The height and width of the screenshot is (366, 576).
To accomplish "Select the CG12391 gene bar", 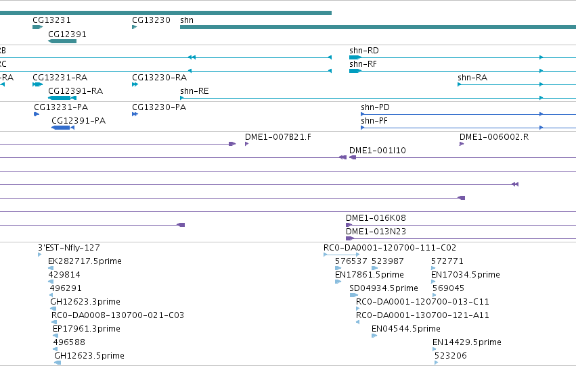I will click(x=62, y=41).
